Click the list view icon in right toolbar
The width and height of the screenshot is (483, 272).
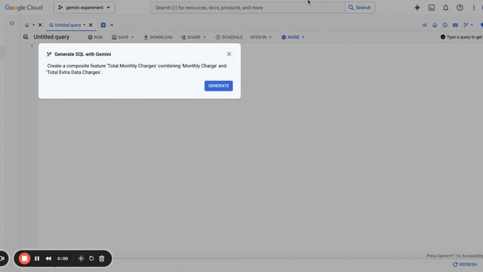pos(424,25)
